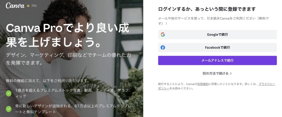282x117 pixels.
Task: Click the gold crown Pro icon
Action: [x=28, y=6]
